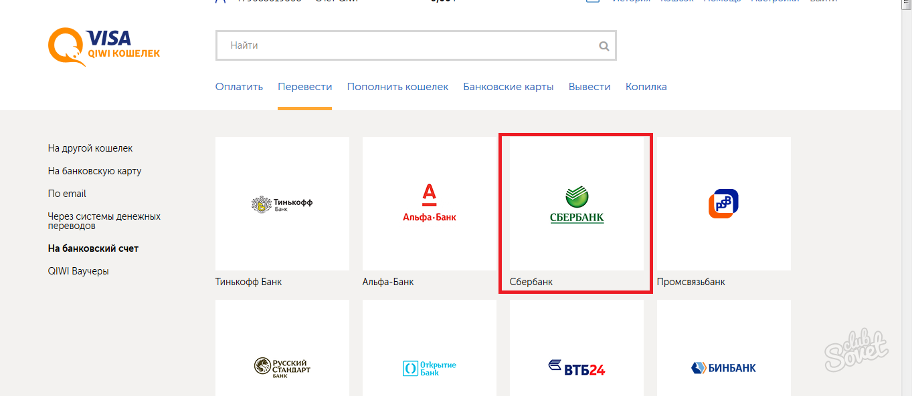This screenshot has width=912, height=396.
Task: Click the Тинькофф Банк caption text
Action: [248, 282]
